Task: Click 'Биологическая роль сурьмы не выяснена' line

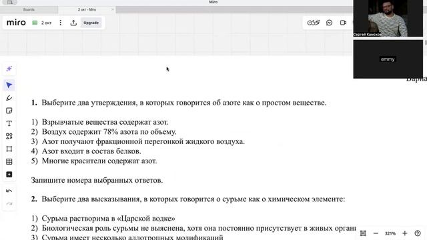Action: click(199, 228)
